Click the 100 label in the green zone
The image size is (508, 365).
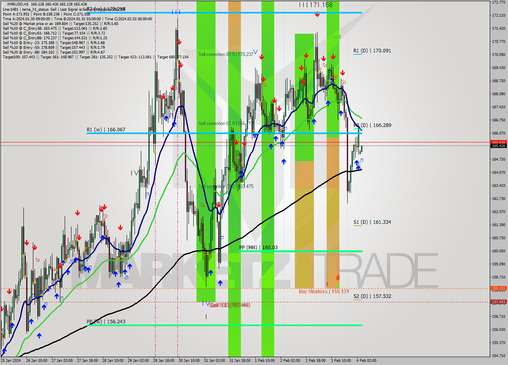337,37
